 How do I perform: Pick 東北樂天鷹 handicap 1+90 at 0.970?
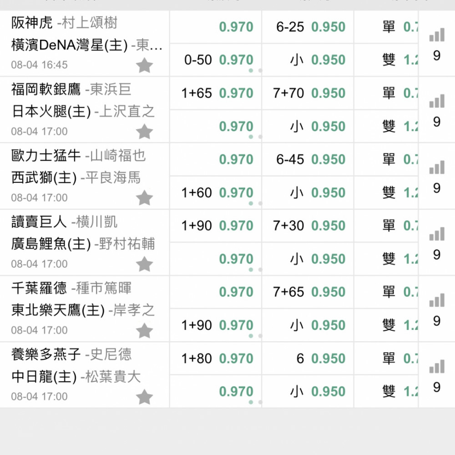pos(216,325)
